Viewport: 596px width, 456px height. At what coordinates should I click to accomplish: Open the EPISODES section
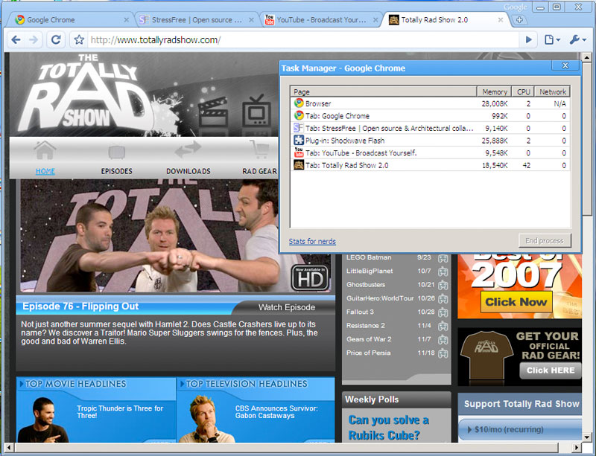117,171
